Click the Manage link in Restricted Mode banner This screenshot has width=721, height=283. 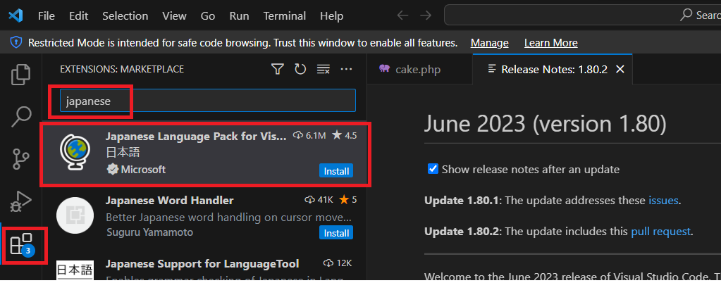pos(489,43)
